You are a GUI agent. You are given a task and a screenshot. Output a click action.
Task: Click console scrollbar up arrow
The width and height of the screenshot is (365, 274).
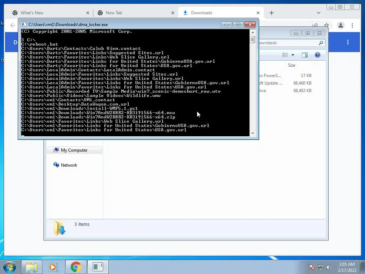point(253,32)
